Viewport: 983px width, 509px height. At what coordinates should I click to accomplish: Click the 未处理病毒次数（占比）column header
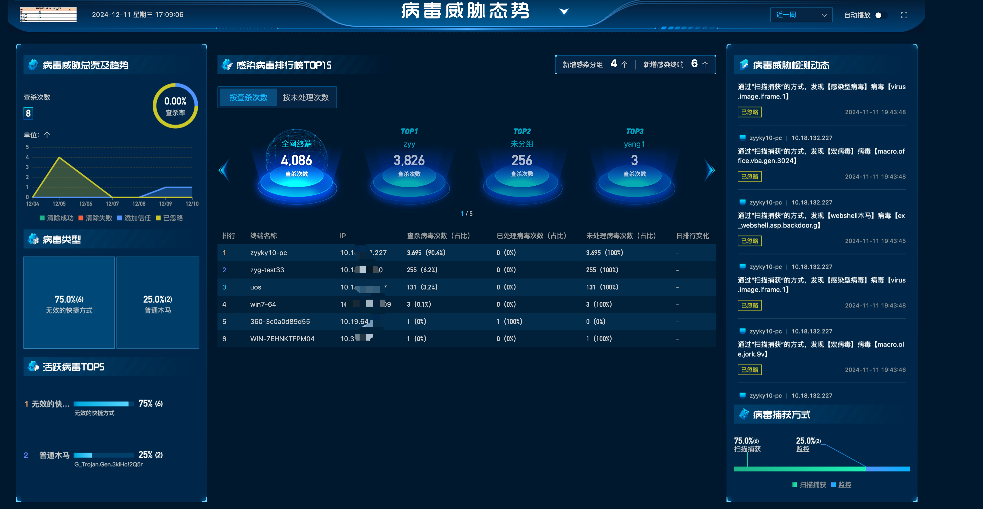coord(621,236)
